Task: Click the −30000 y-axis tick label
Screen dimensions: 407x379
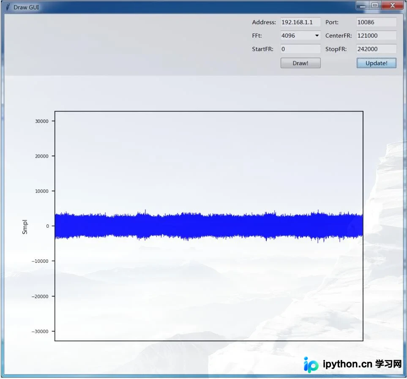Action: pos(40,332)
